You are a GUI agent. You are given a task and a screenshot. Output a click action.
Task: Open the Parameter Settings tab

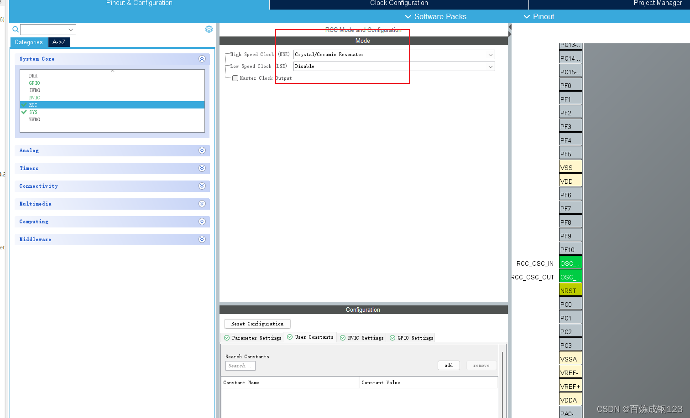[x=253, y=338]
